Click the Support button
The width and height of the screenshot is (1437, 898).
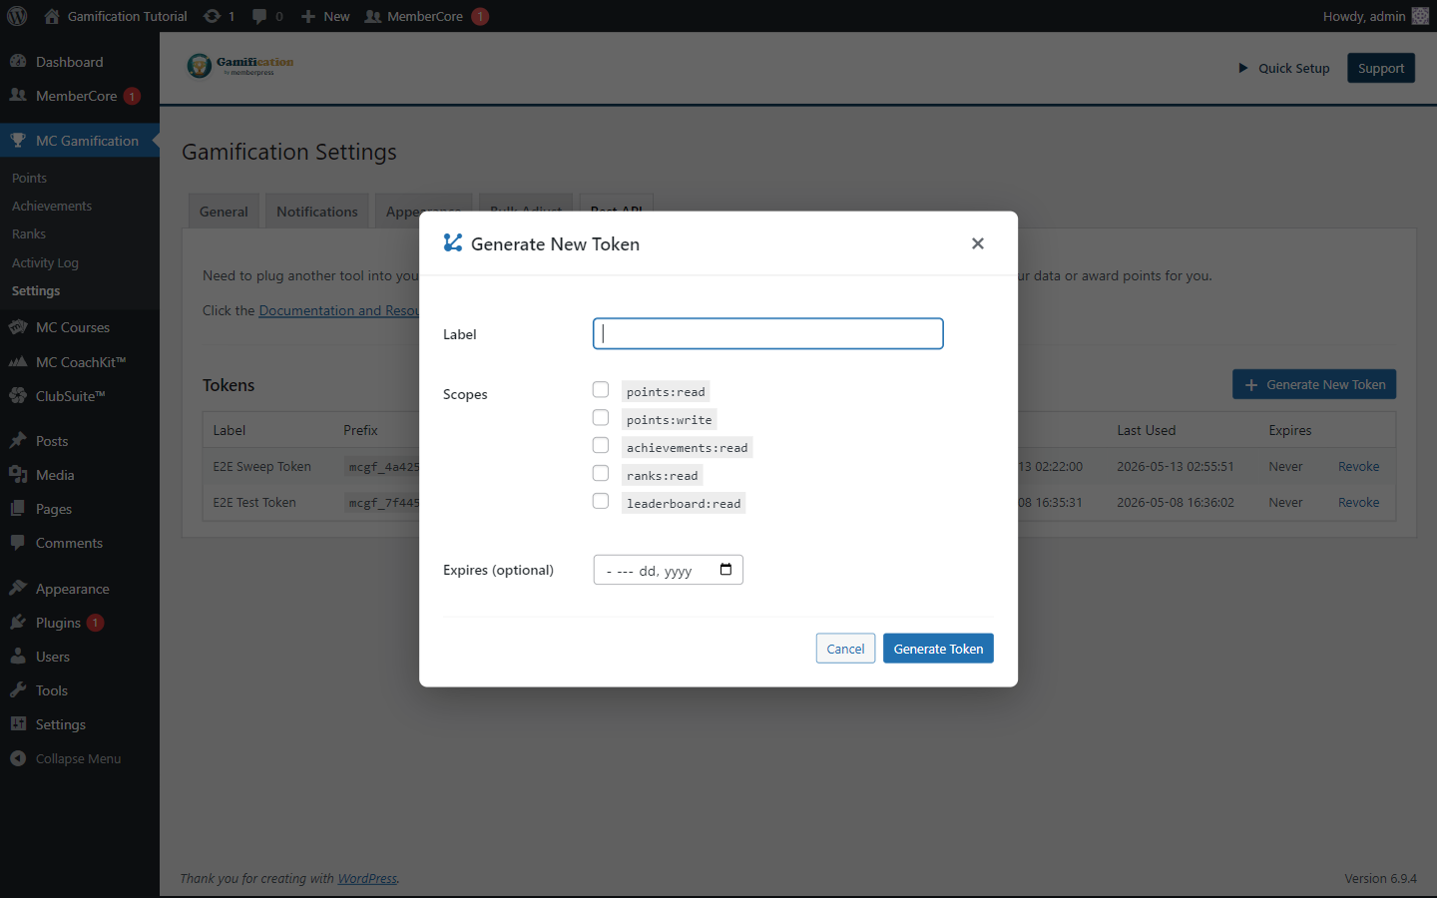[x=1381, y=68]
